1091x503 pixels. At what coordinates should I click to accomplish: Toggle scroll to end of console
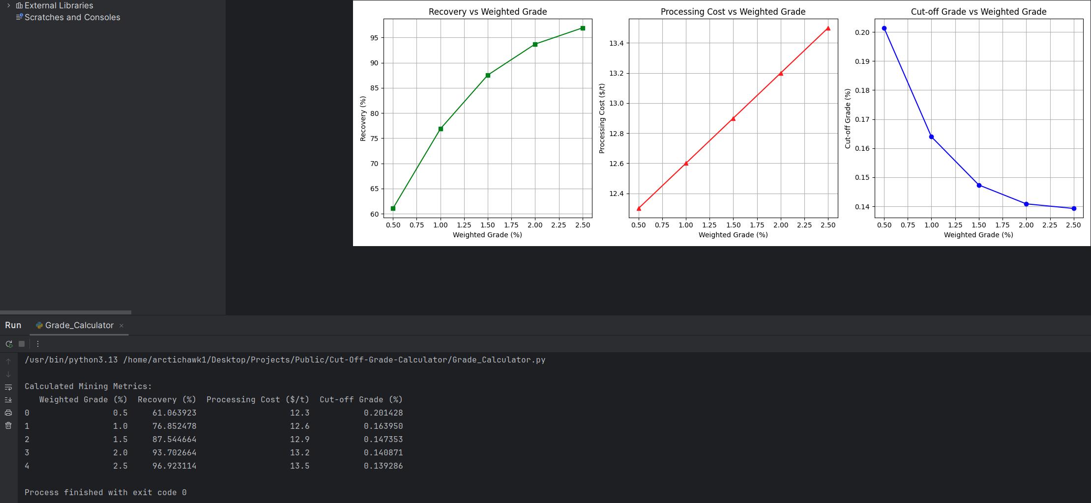pos(8,400)
